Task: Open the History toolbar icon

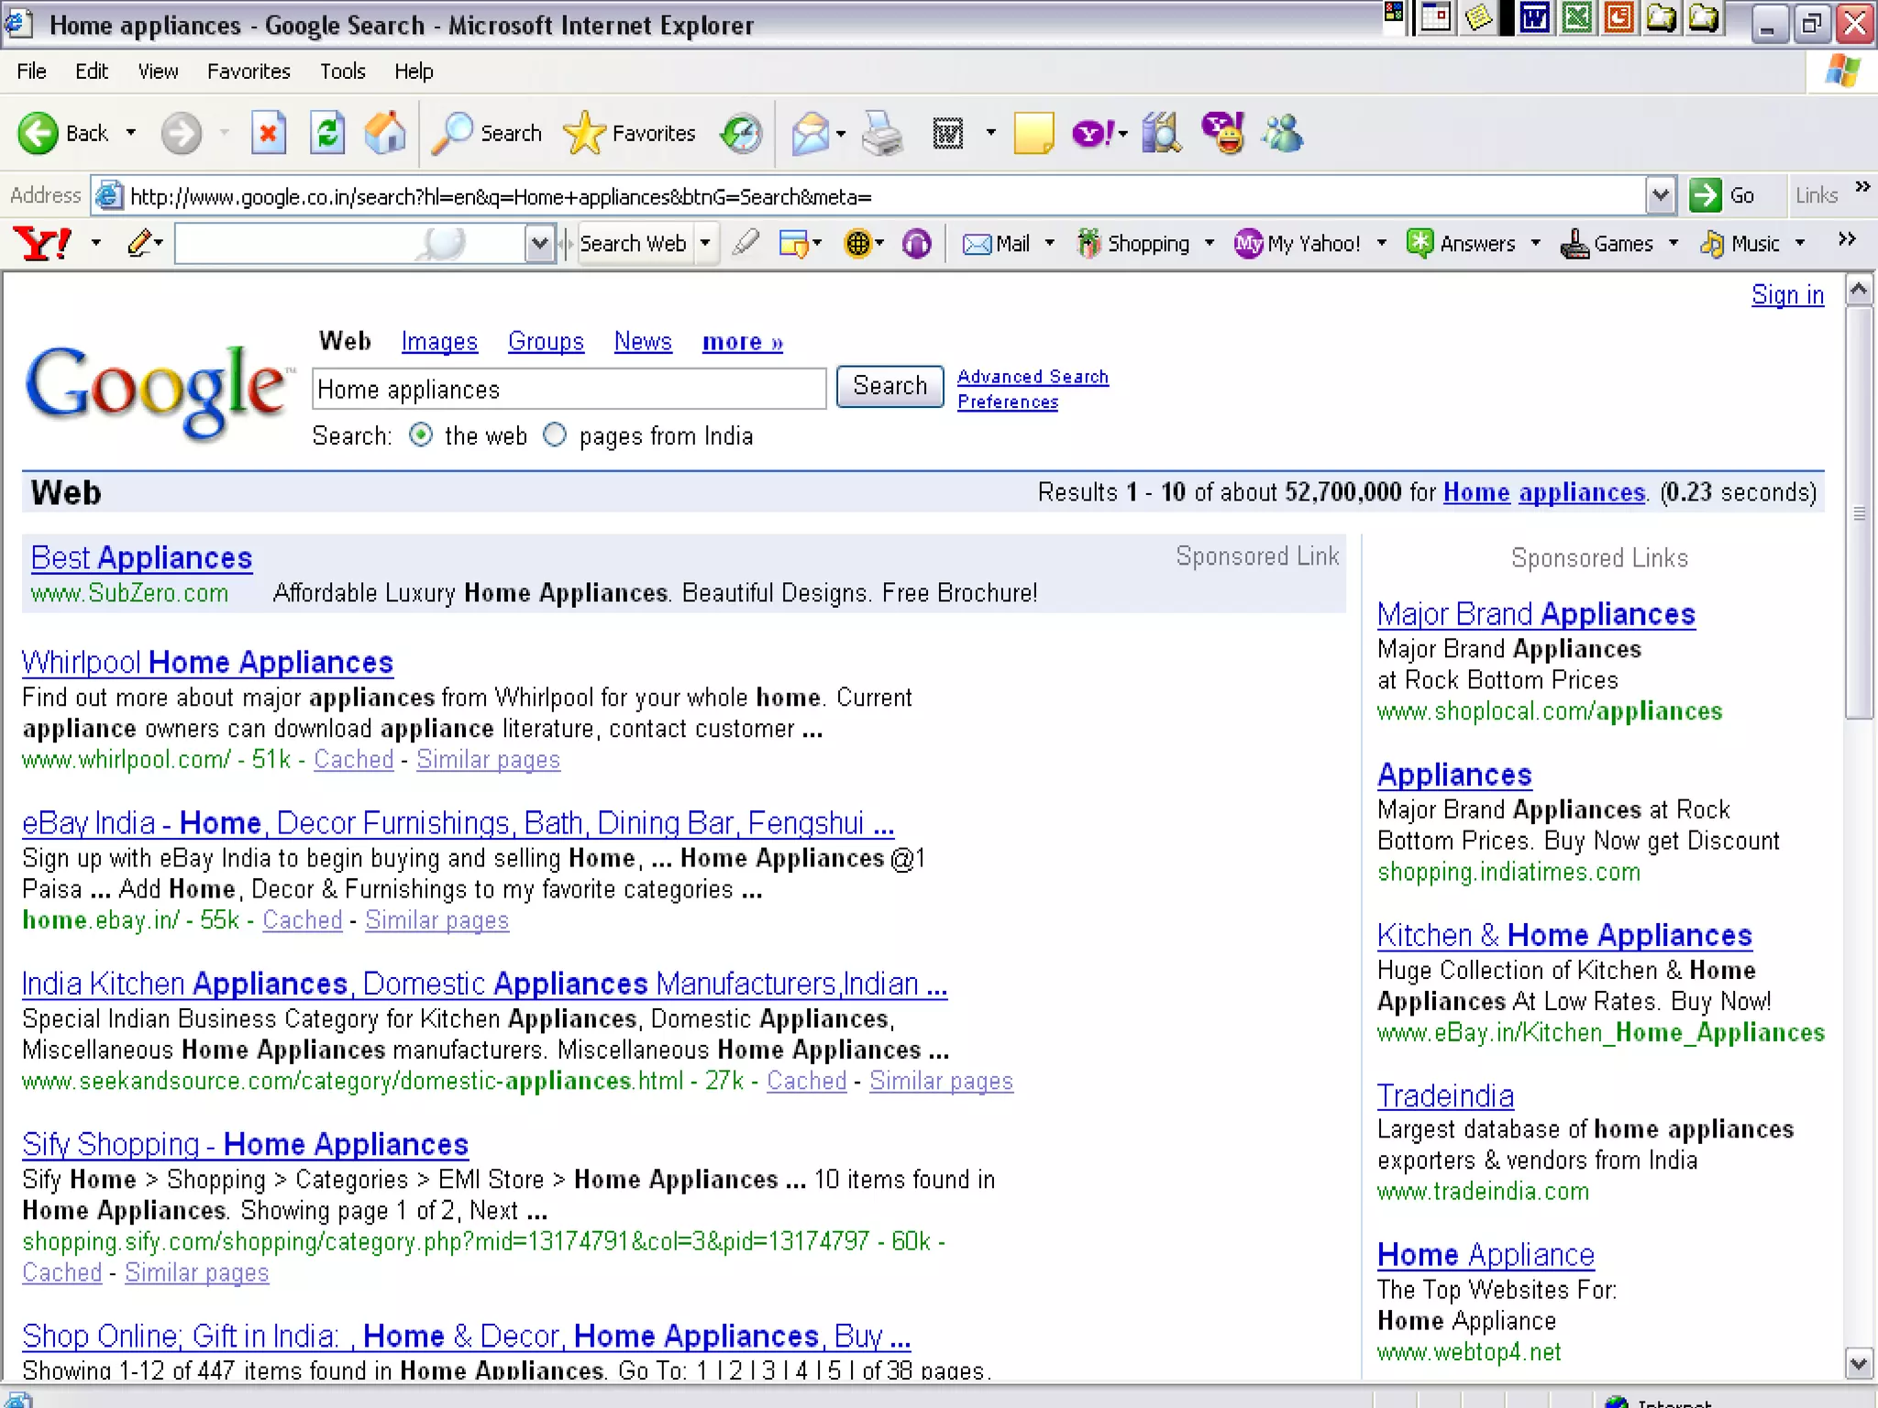Action: coord(741,134)
